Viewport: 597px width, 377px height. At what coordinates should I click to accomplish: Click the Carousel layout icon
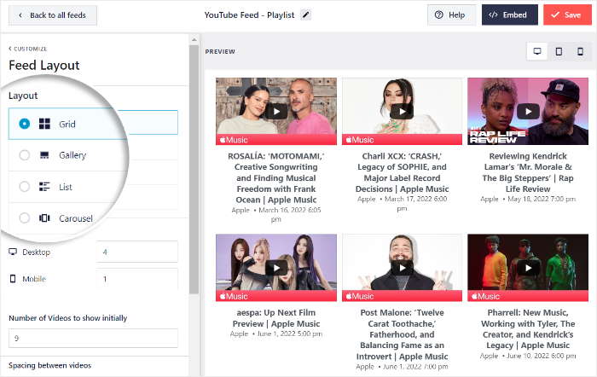point(44,217)
